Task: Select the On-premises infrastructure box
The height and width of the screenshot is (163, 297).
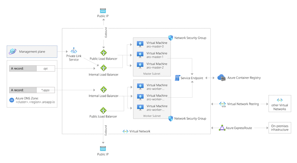Action: 280,128
